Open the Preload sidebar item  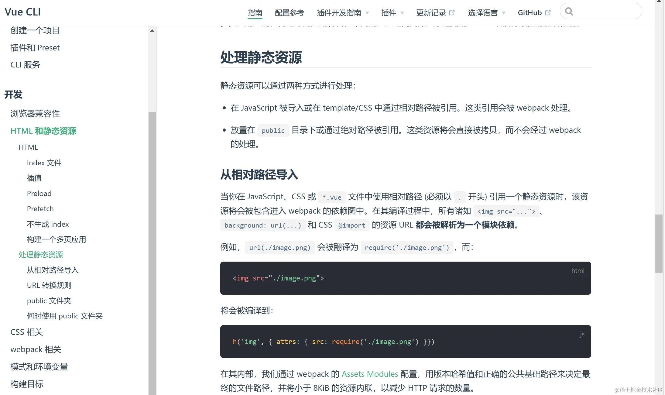[39, 194]
